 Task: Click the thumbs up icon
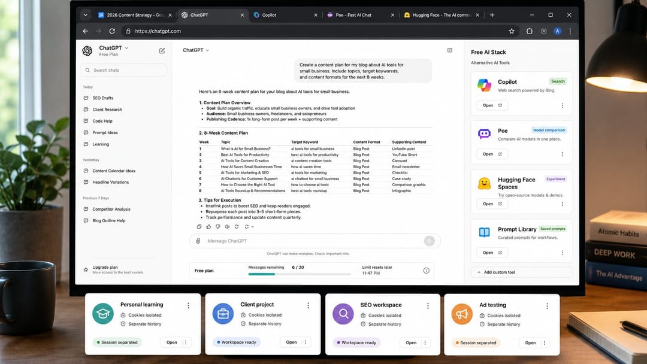(208, 227)
